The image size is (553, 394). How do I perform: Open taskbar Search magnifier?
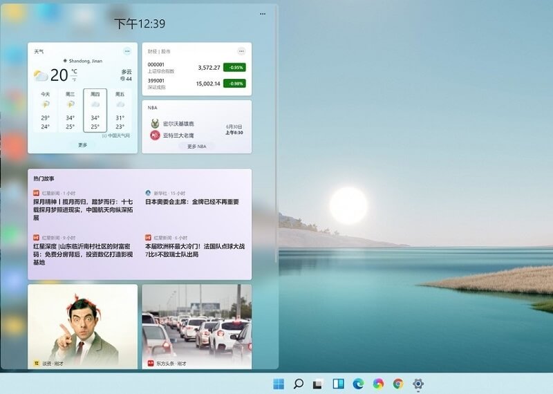coord(299,384)
